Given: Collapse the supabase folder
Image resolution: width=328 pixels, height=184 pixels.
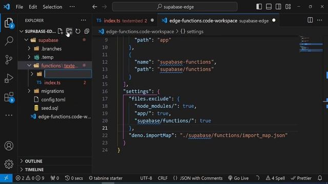Looking at the screenshot, I should point(26,40).
